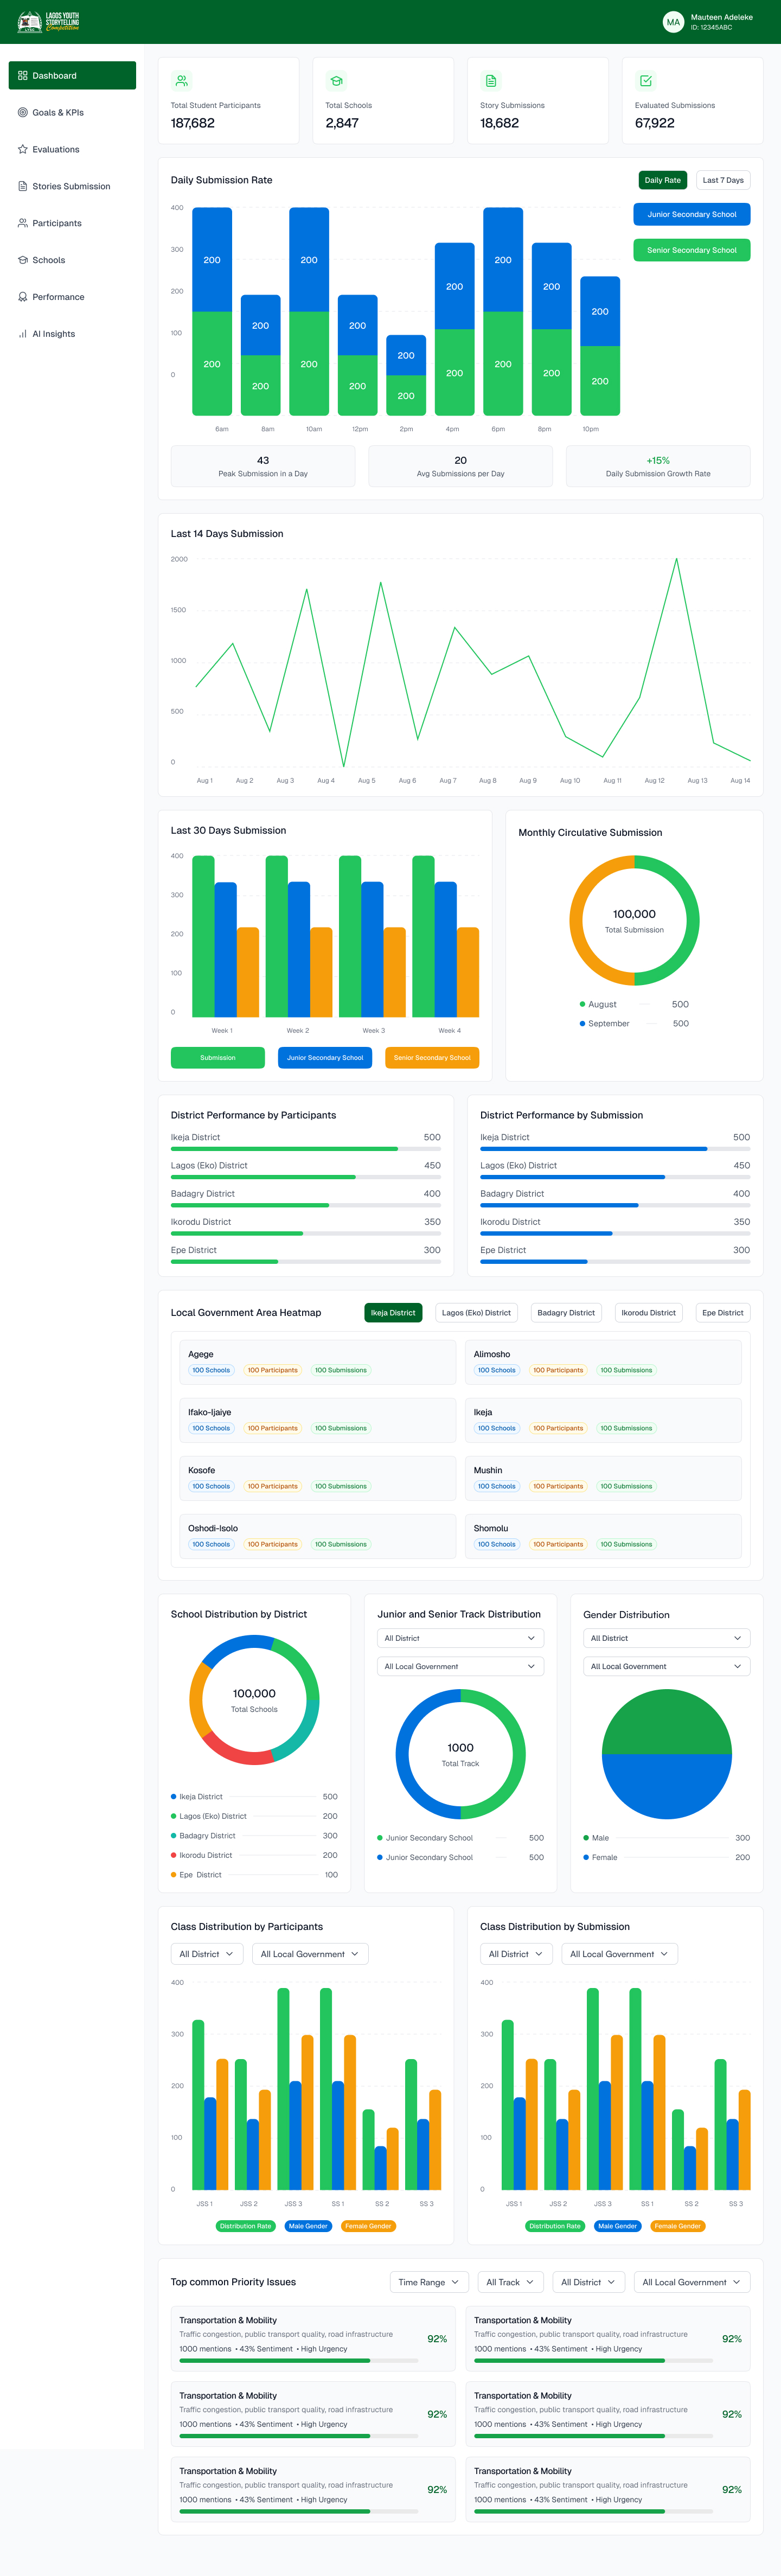
Task: Open the Performance award icon
Action: pos(22,297)
